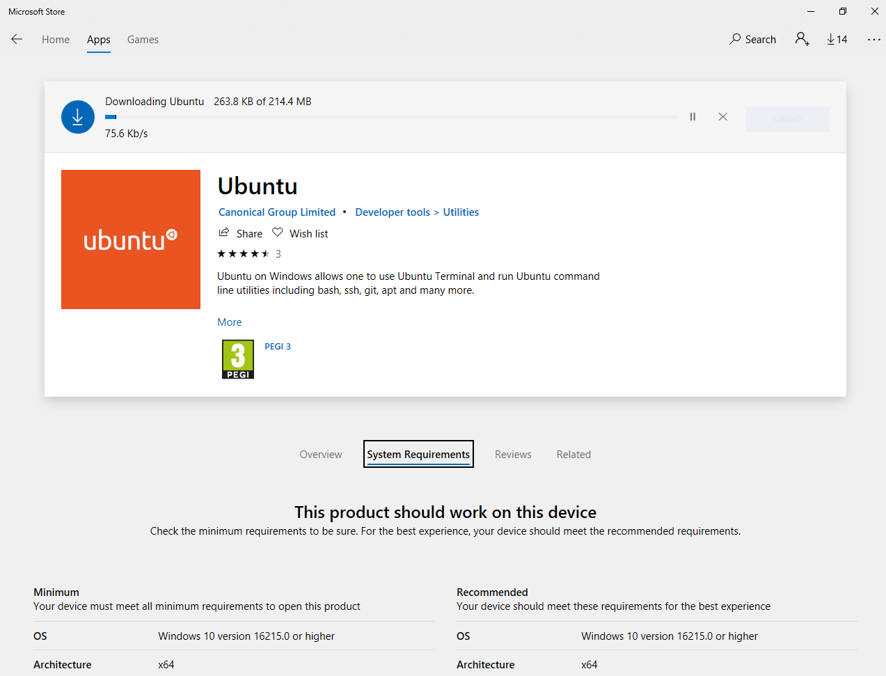Pause the Ubuntu download
Image resolution: width=886 pixels, height=676 pixels.
[693, 117]
